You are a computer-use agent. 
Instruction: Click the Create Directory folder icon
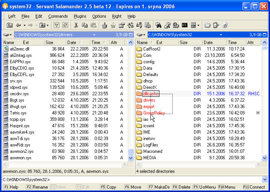pos(207,25)
